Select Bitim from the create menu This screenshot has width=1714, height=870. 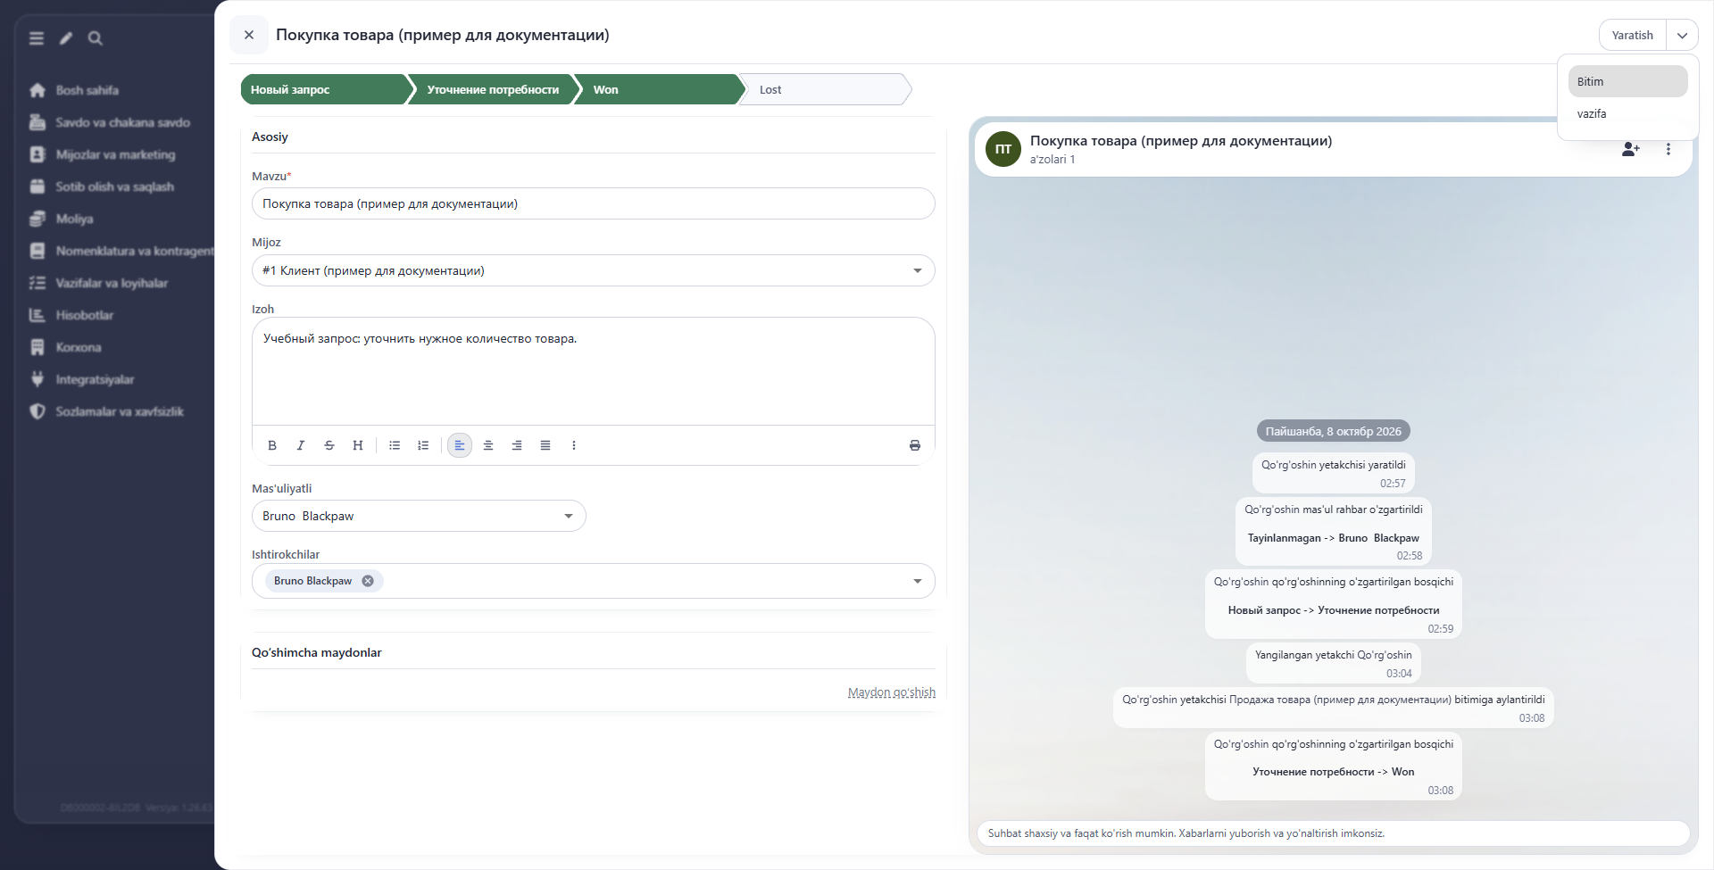1627,81
